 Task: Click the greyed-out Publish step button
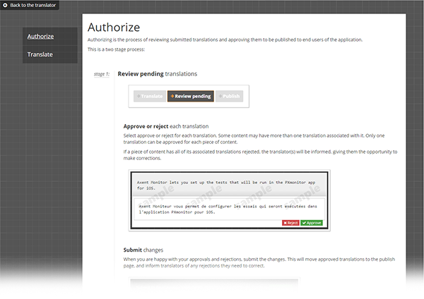pos(229,97)
